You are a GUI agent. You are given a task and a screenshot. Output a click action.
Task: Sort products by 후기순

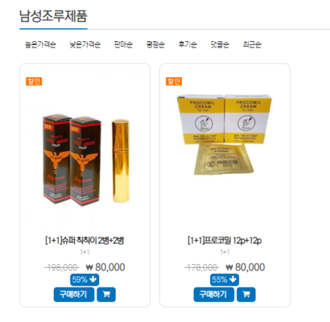pos(188,44)
